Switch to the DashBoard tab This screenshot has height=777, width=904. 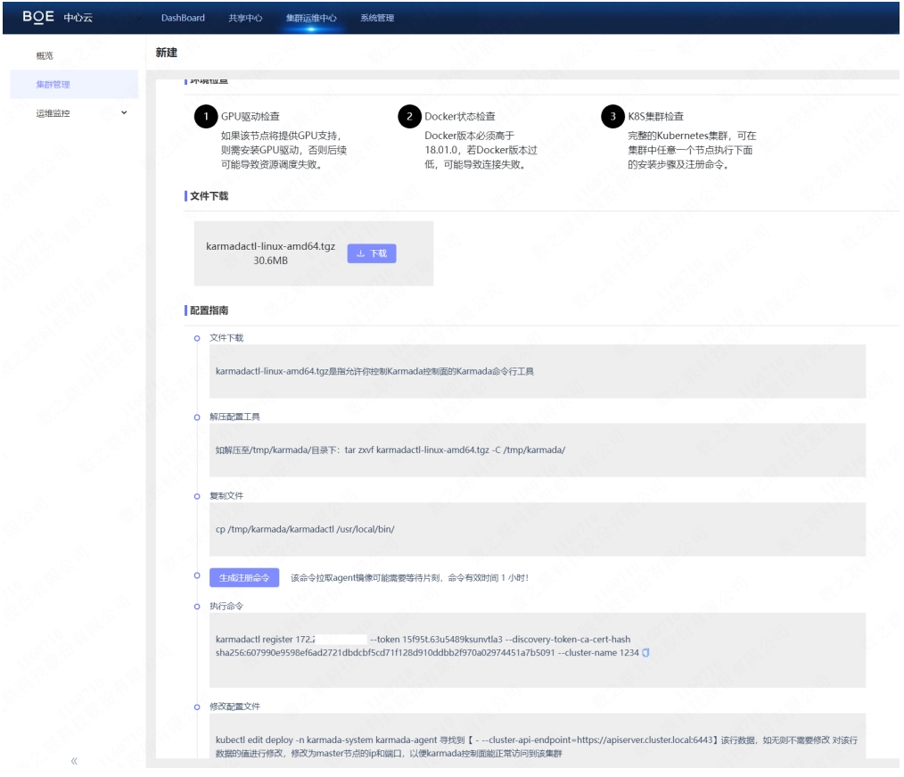(185, 17)
